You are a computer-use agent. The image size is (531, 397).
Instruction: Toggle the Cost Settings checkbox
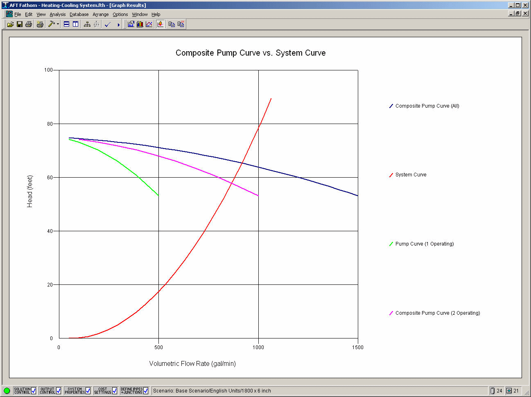(115, 391)
